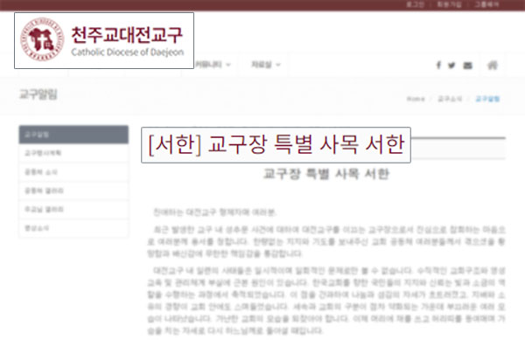Select 교구행사계획 in the sidebar menu
This screenshot has width=525, height=340.
coord(73,153)
